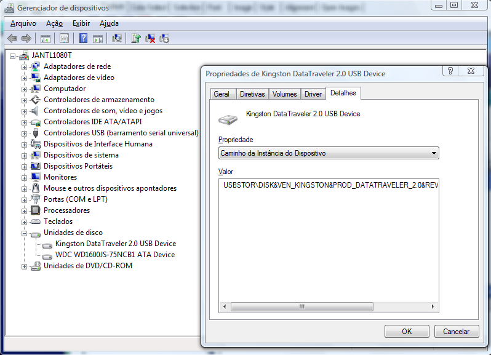
Task: Click the horizontal scrollbar thumb in Valor box
Action: pyautogui.click(x=302, y=306)
